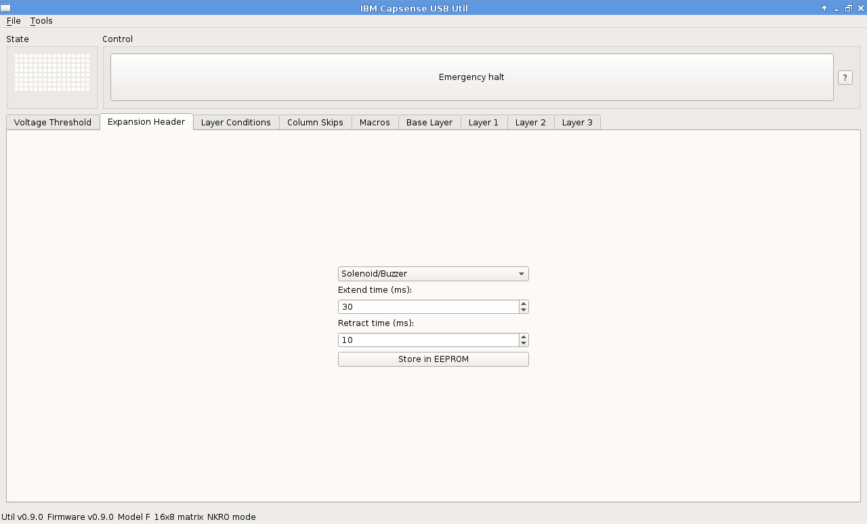The height and width of the screenshot is (524, 867).
Task: Click the Emergency halt button
Action: point(471,77)
